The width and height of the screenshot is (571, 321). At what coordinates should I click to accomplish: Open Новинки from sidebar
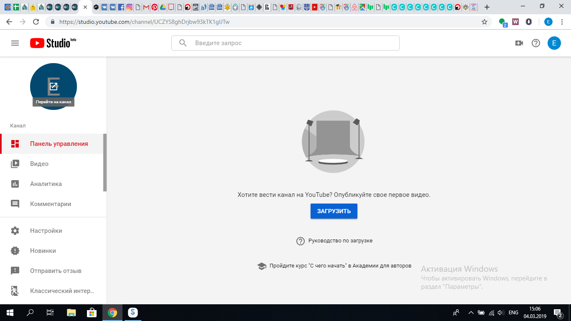pyautogui.click(x=43, y=251)
